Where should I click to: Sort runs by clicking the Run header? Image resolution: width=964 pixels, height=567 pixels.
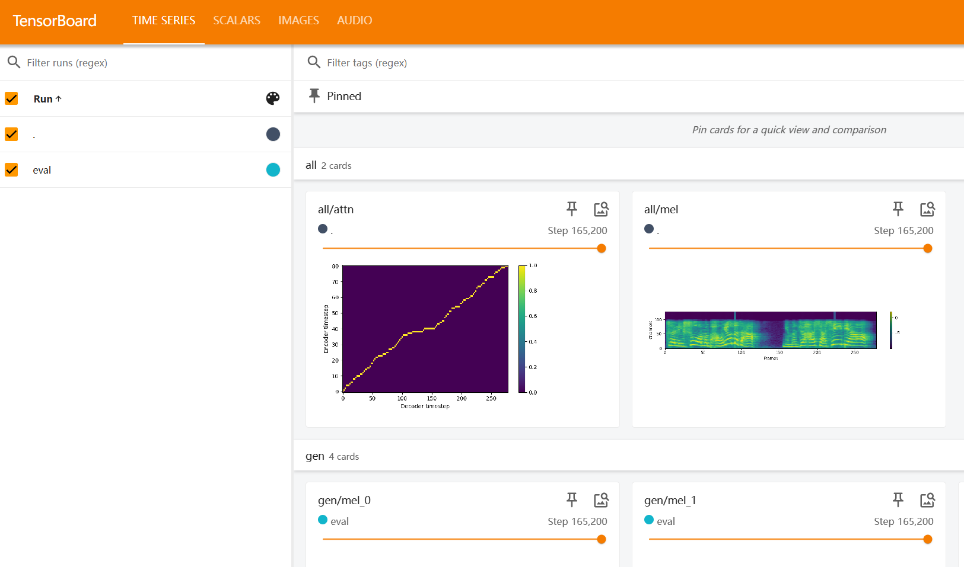coord(47,99)
